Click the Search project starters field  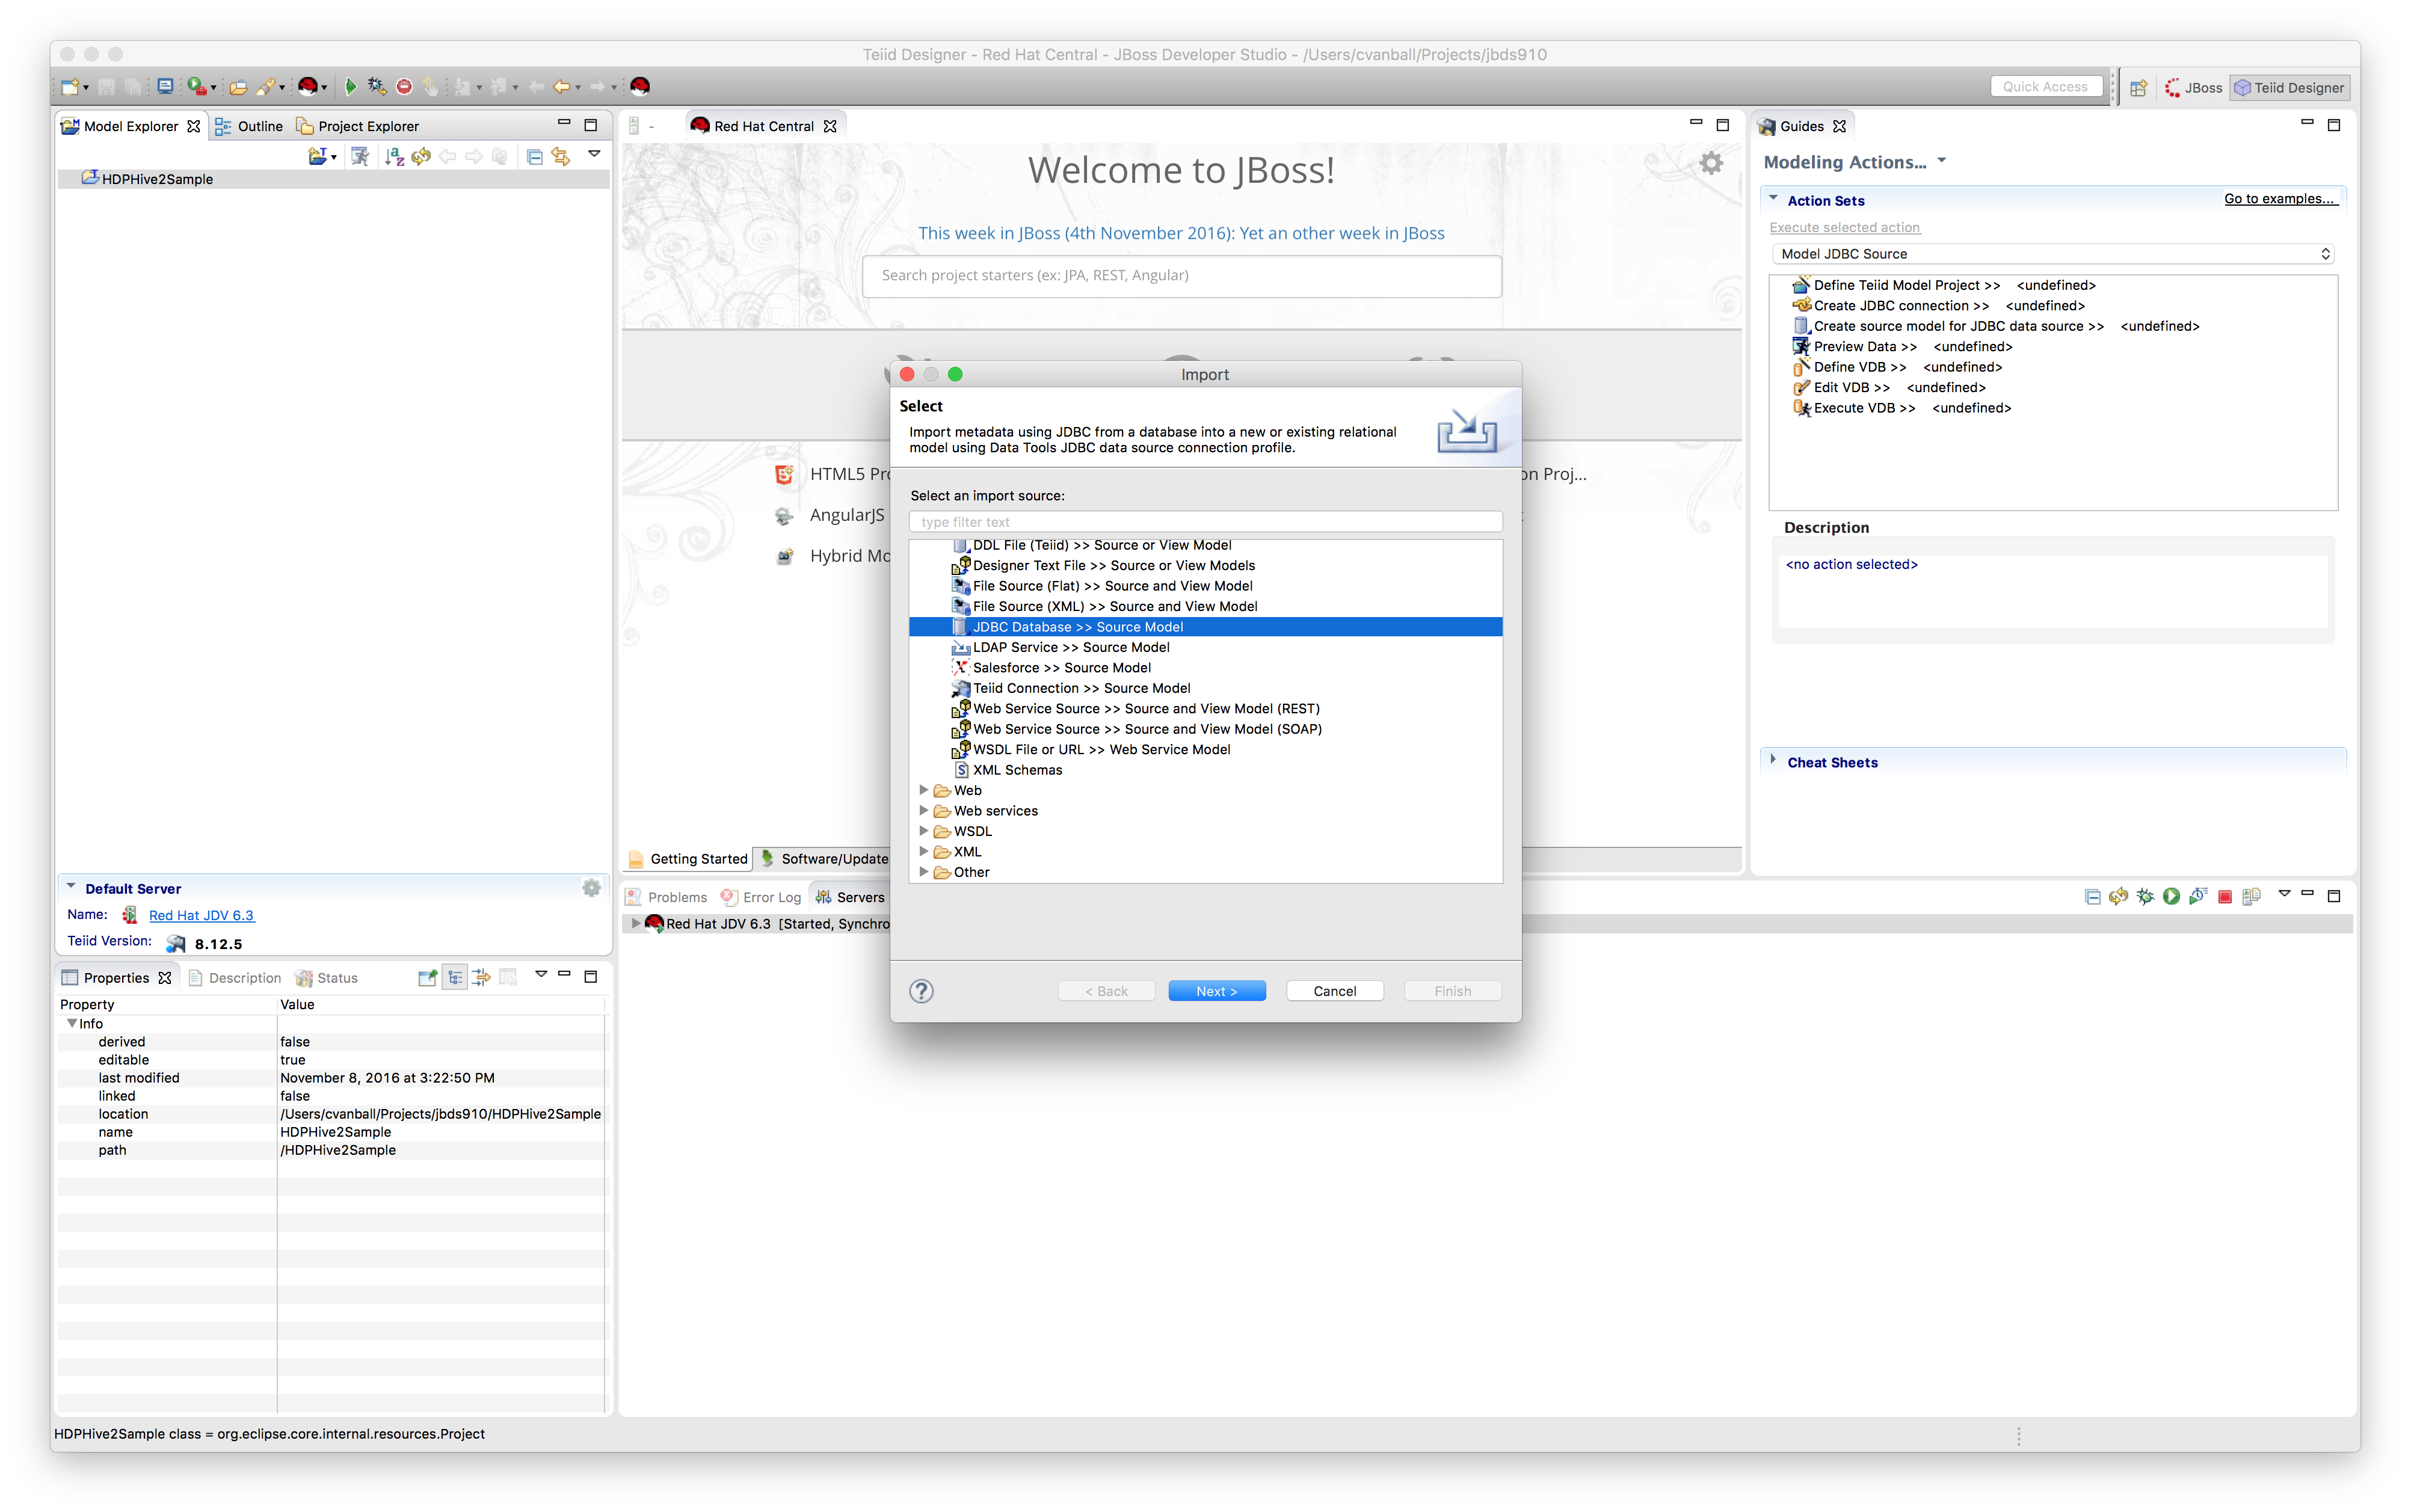coord(1181,275)
